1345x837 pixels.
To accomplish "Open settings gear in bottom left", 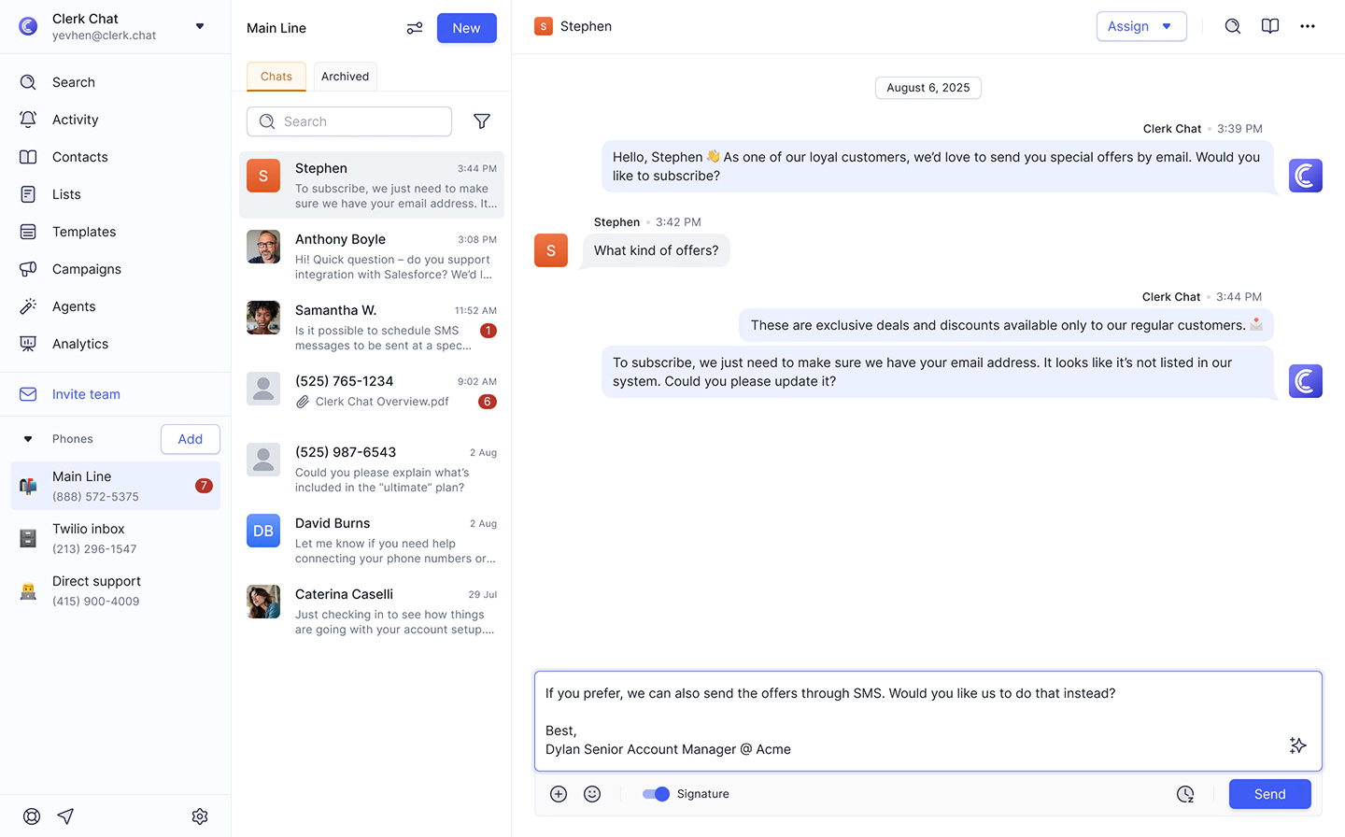I will tap(200, 816).
